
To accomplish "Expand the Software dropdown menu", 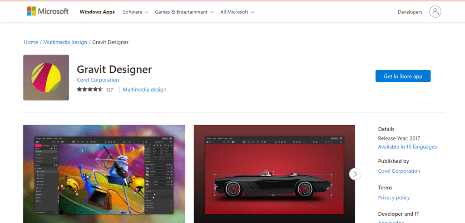I will [x=135, y=12].
